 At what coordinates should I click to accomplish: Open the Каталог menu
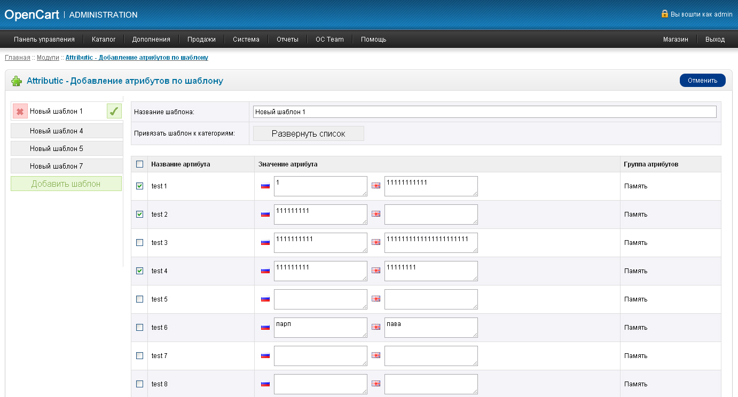[x=104, y=39]
